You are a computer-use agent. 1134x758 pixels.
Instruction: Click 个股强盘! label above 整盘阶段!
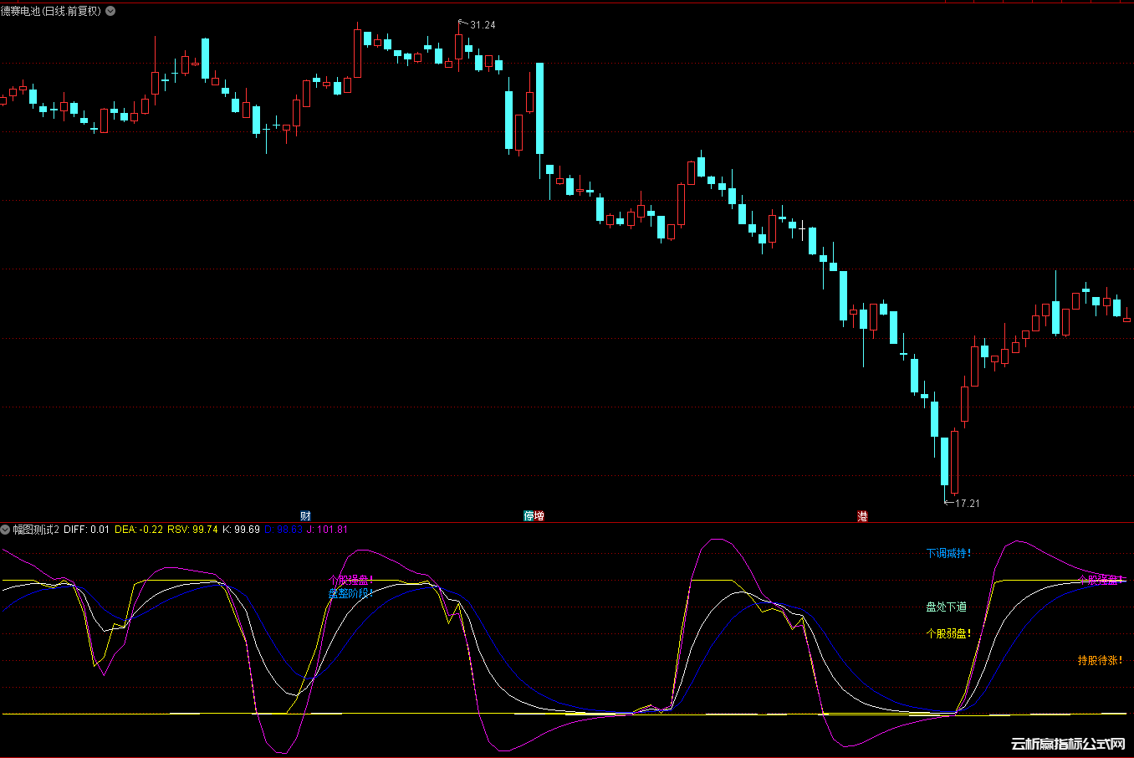[x=350, y=580]
